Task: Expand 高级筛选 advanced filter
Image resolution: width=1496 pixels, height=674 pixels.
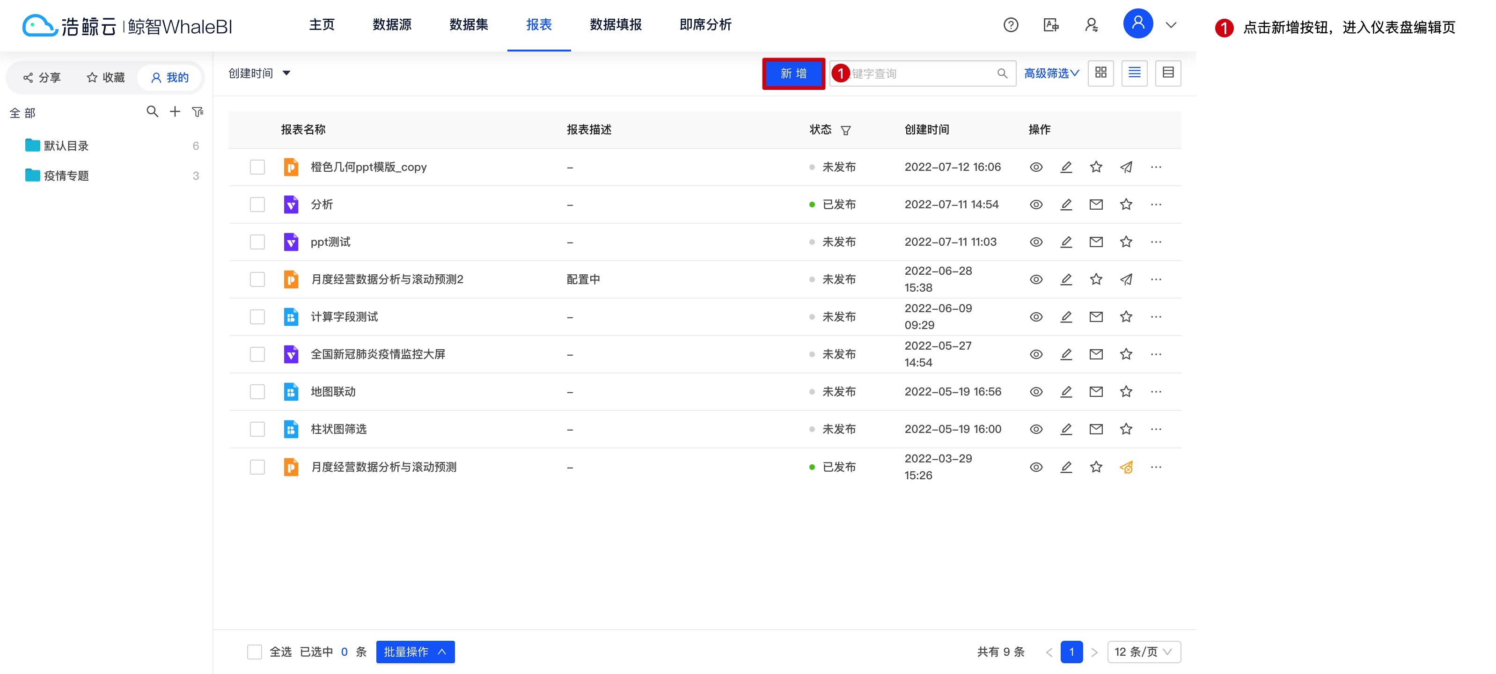Action: point(1051,73)
